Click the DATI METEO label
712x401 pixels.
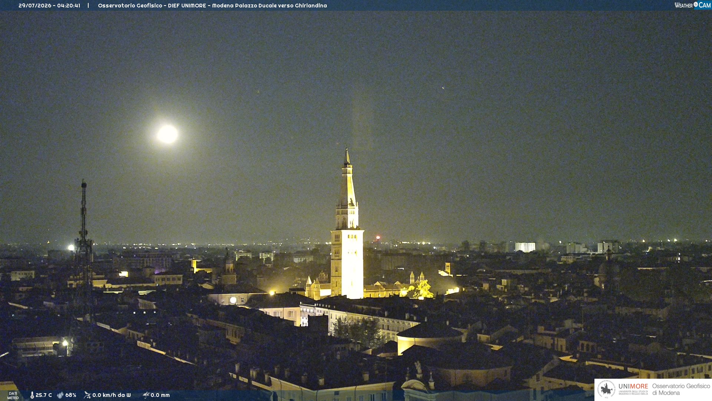pos(13,395)
